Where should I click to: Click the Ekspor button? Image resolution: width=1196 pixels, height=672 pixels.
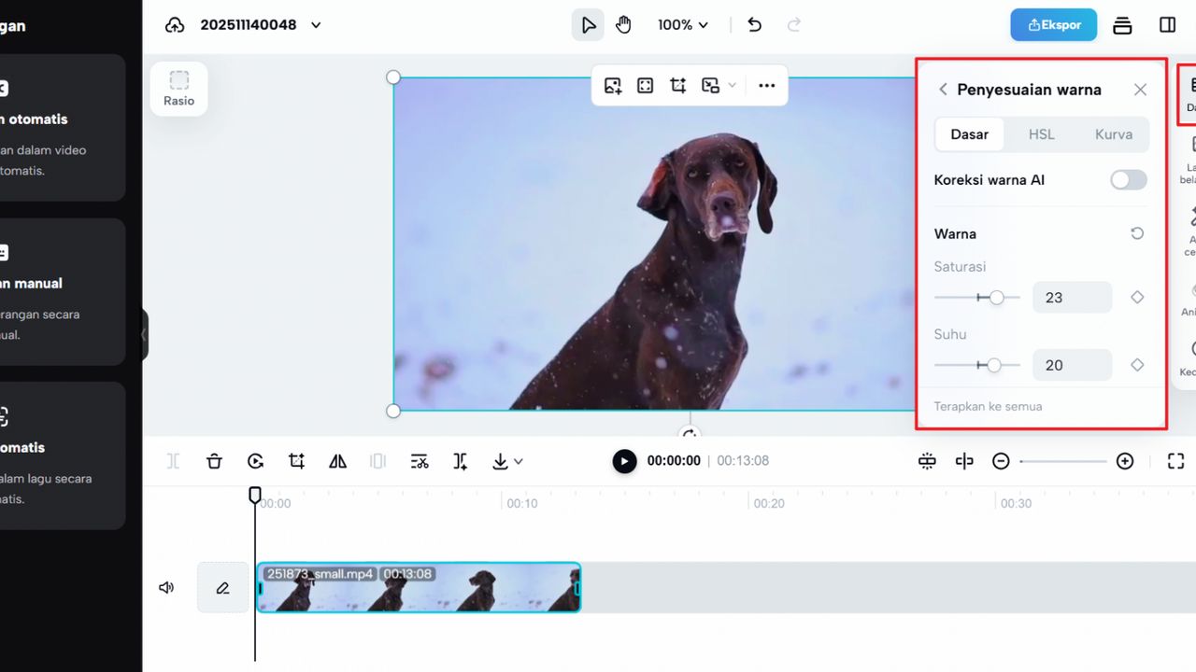tap(1053, 25)
